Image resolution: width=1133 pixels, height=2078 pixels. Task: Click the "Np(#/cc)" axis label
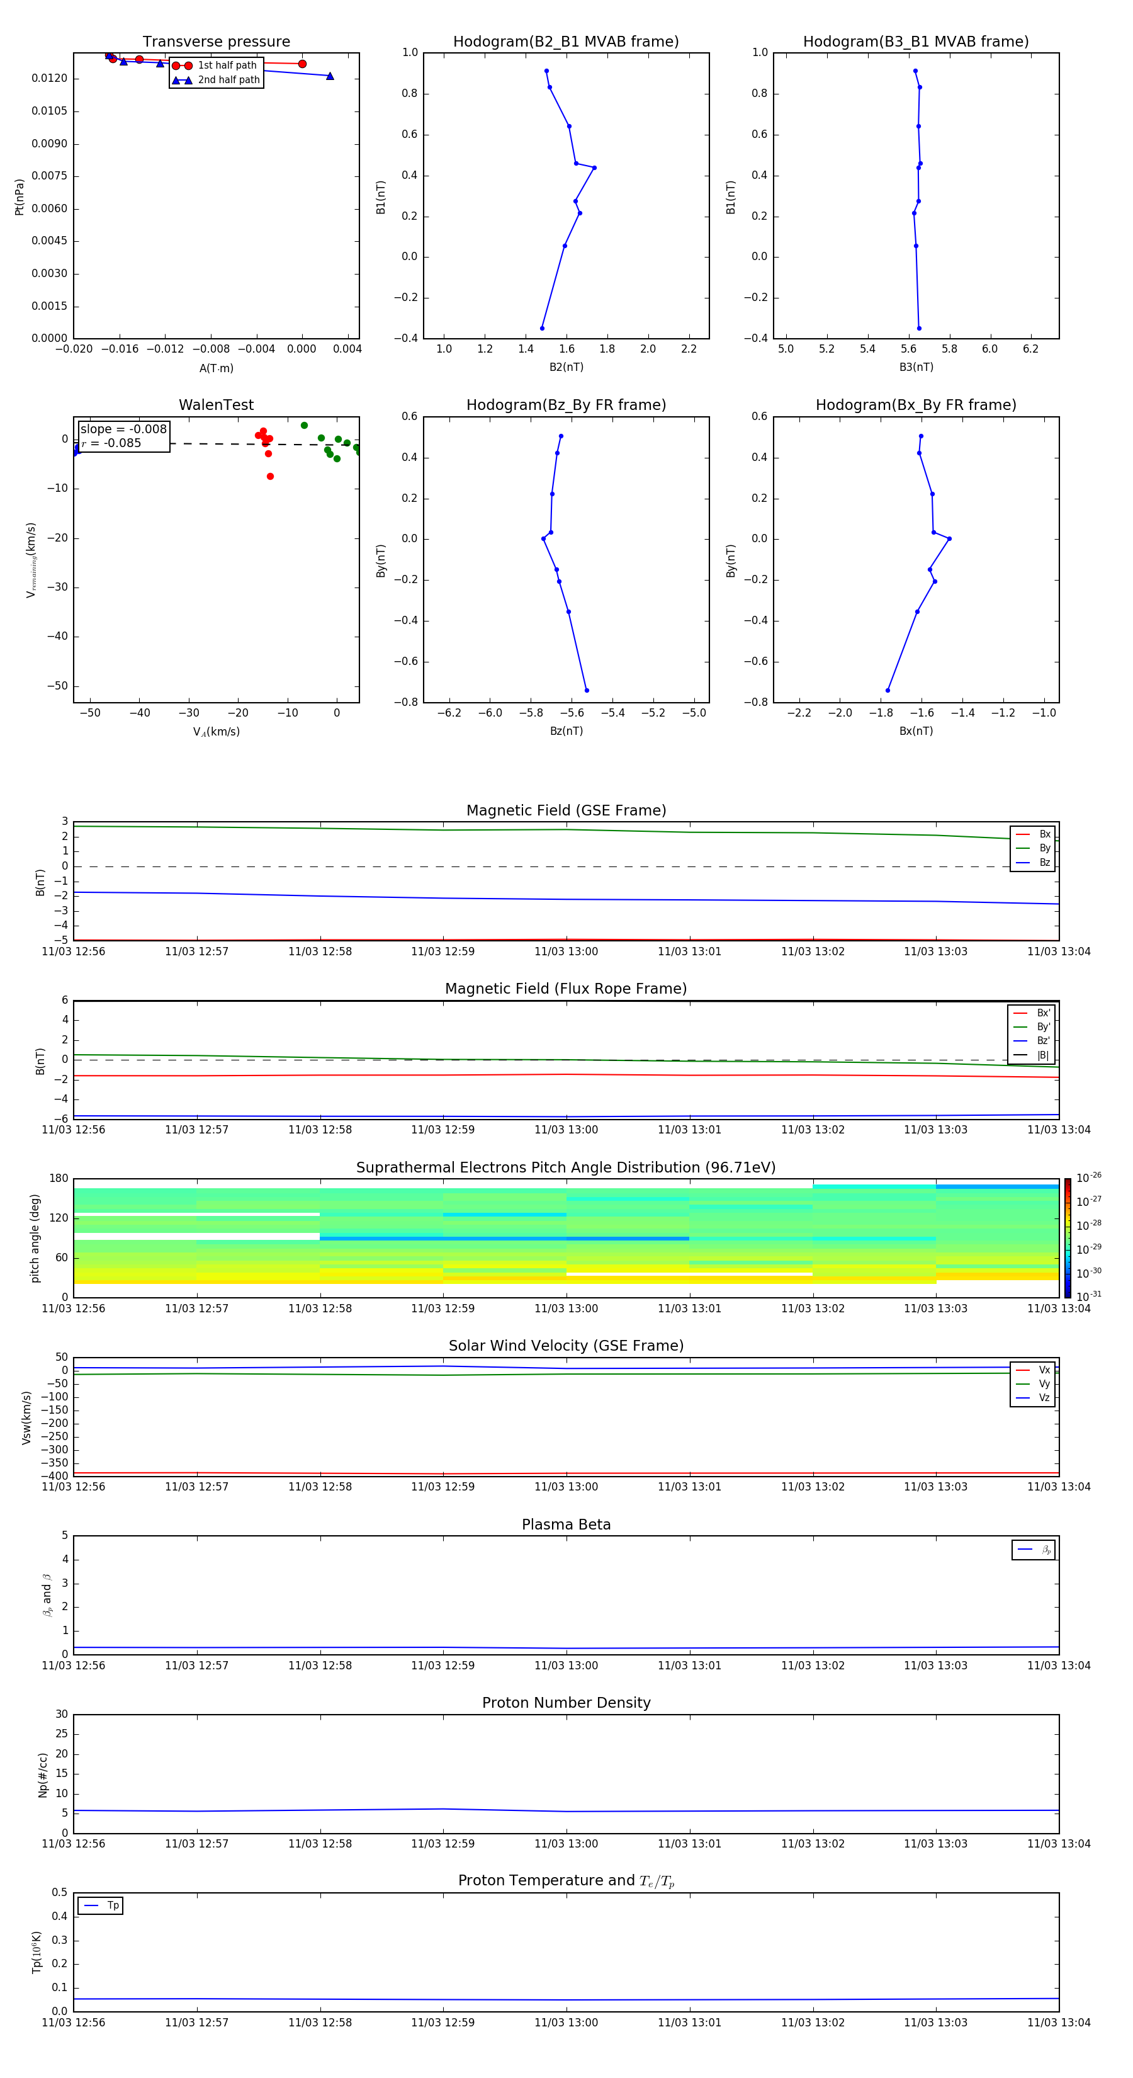click(x=43, y=1774)
